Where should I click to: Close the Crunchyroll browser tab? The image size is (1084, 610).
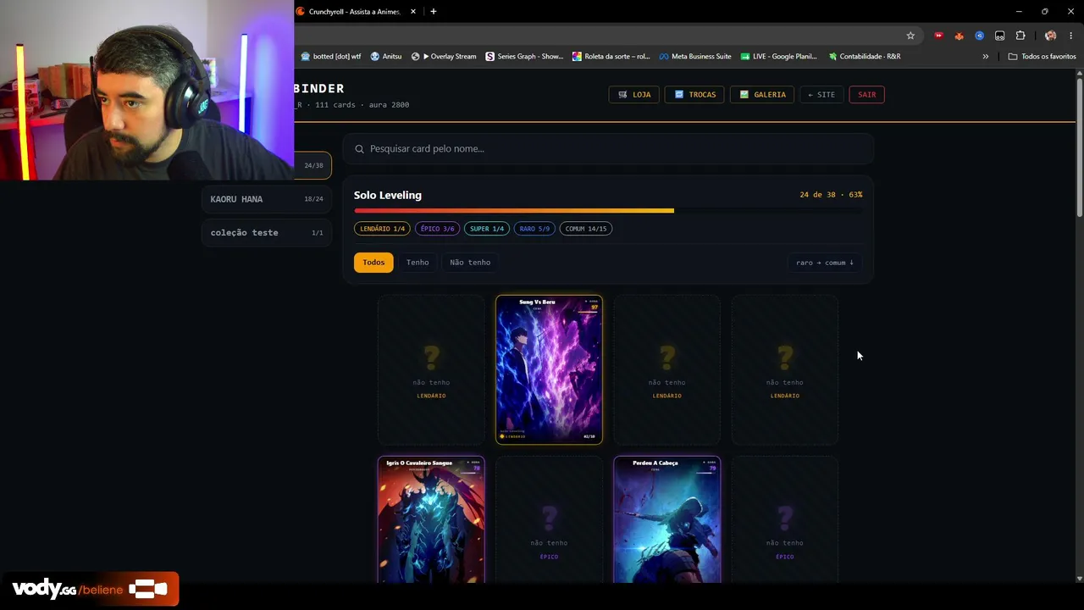tap(413, 12)
